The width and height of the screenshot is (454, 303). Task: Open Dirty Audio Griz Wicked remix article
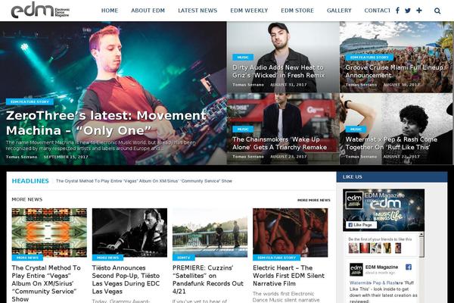278,71
